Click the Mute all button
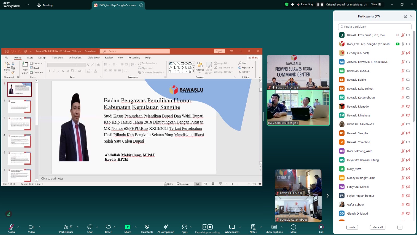Image resolution: width=417 pixels, height=235 pixels. (x=377, y=227)
